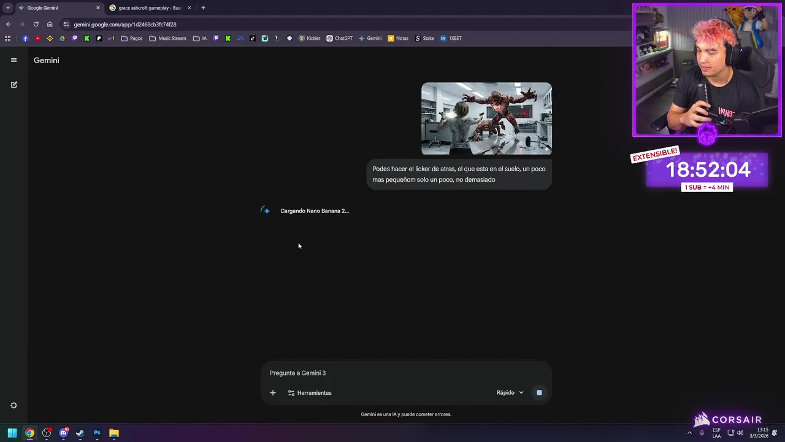The image size is (785, 442).
Task: Stop the response with the stop button
Action: pyautogui.click(x=539, y=393)
